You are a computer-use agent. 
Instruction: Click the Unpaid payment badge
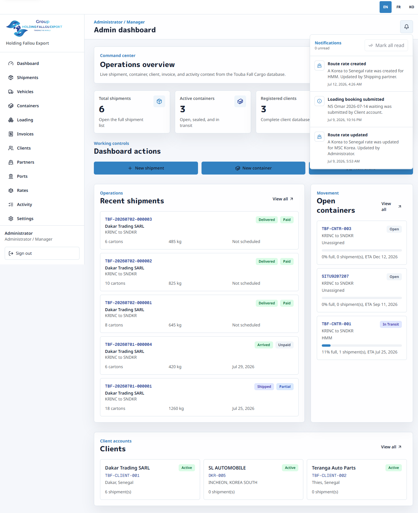pos(284,345)
